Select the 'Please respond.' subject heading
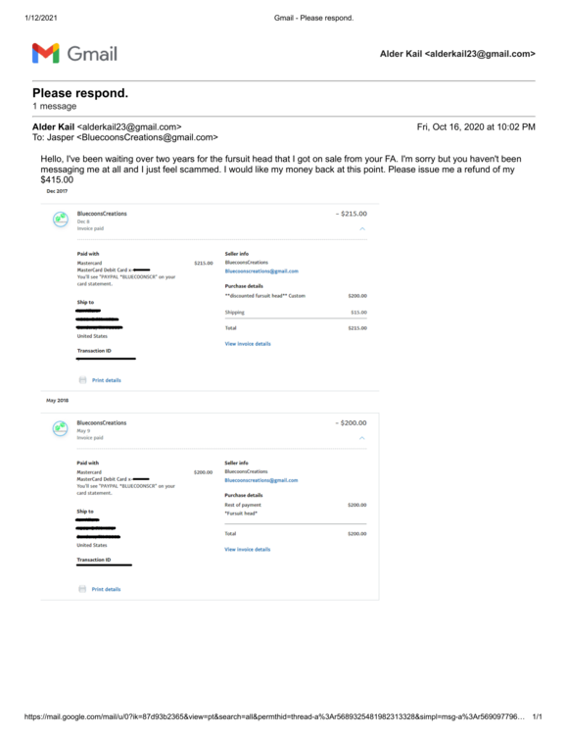Image resolution: width=567 pixels, height=735 pixels. coord(80,93)
